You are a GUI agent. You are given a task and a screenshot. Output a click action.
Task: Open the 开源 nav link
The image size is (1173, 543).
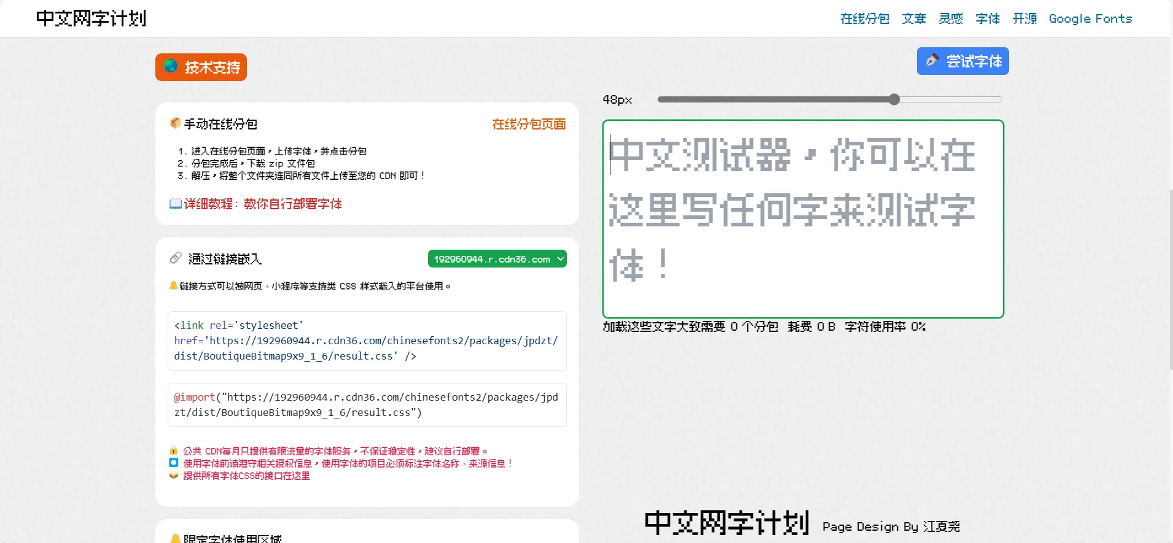click(x=1024, y=18)
